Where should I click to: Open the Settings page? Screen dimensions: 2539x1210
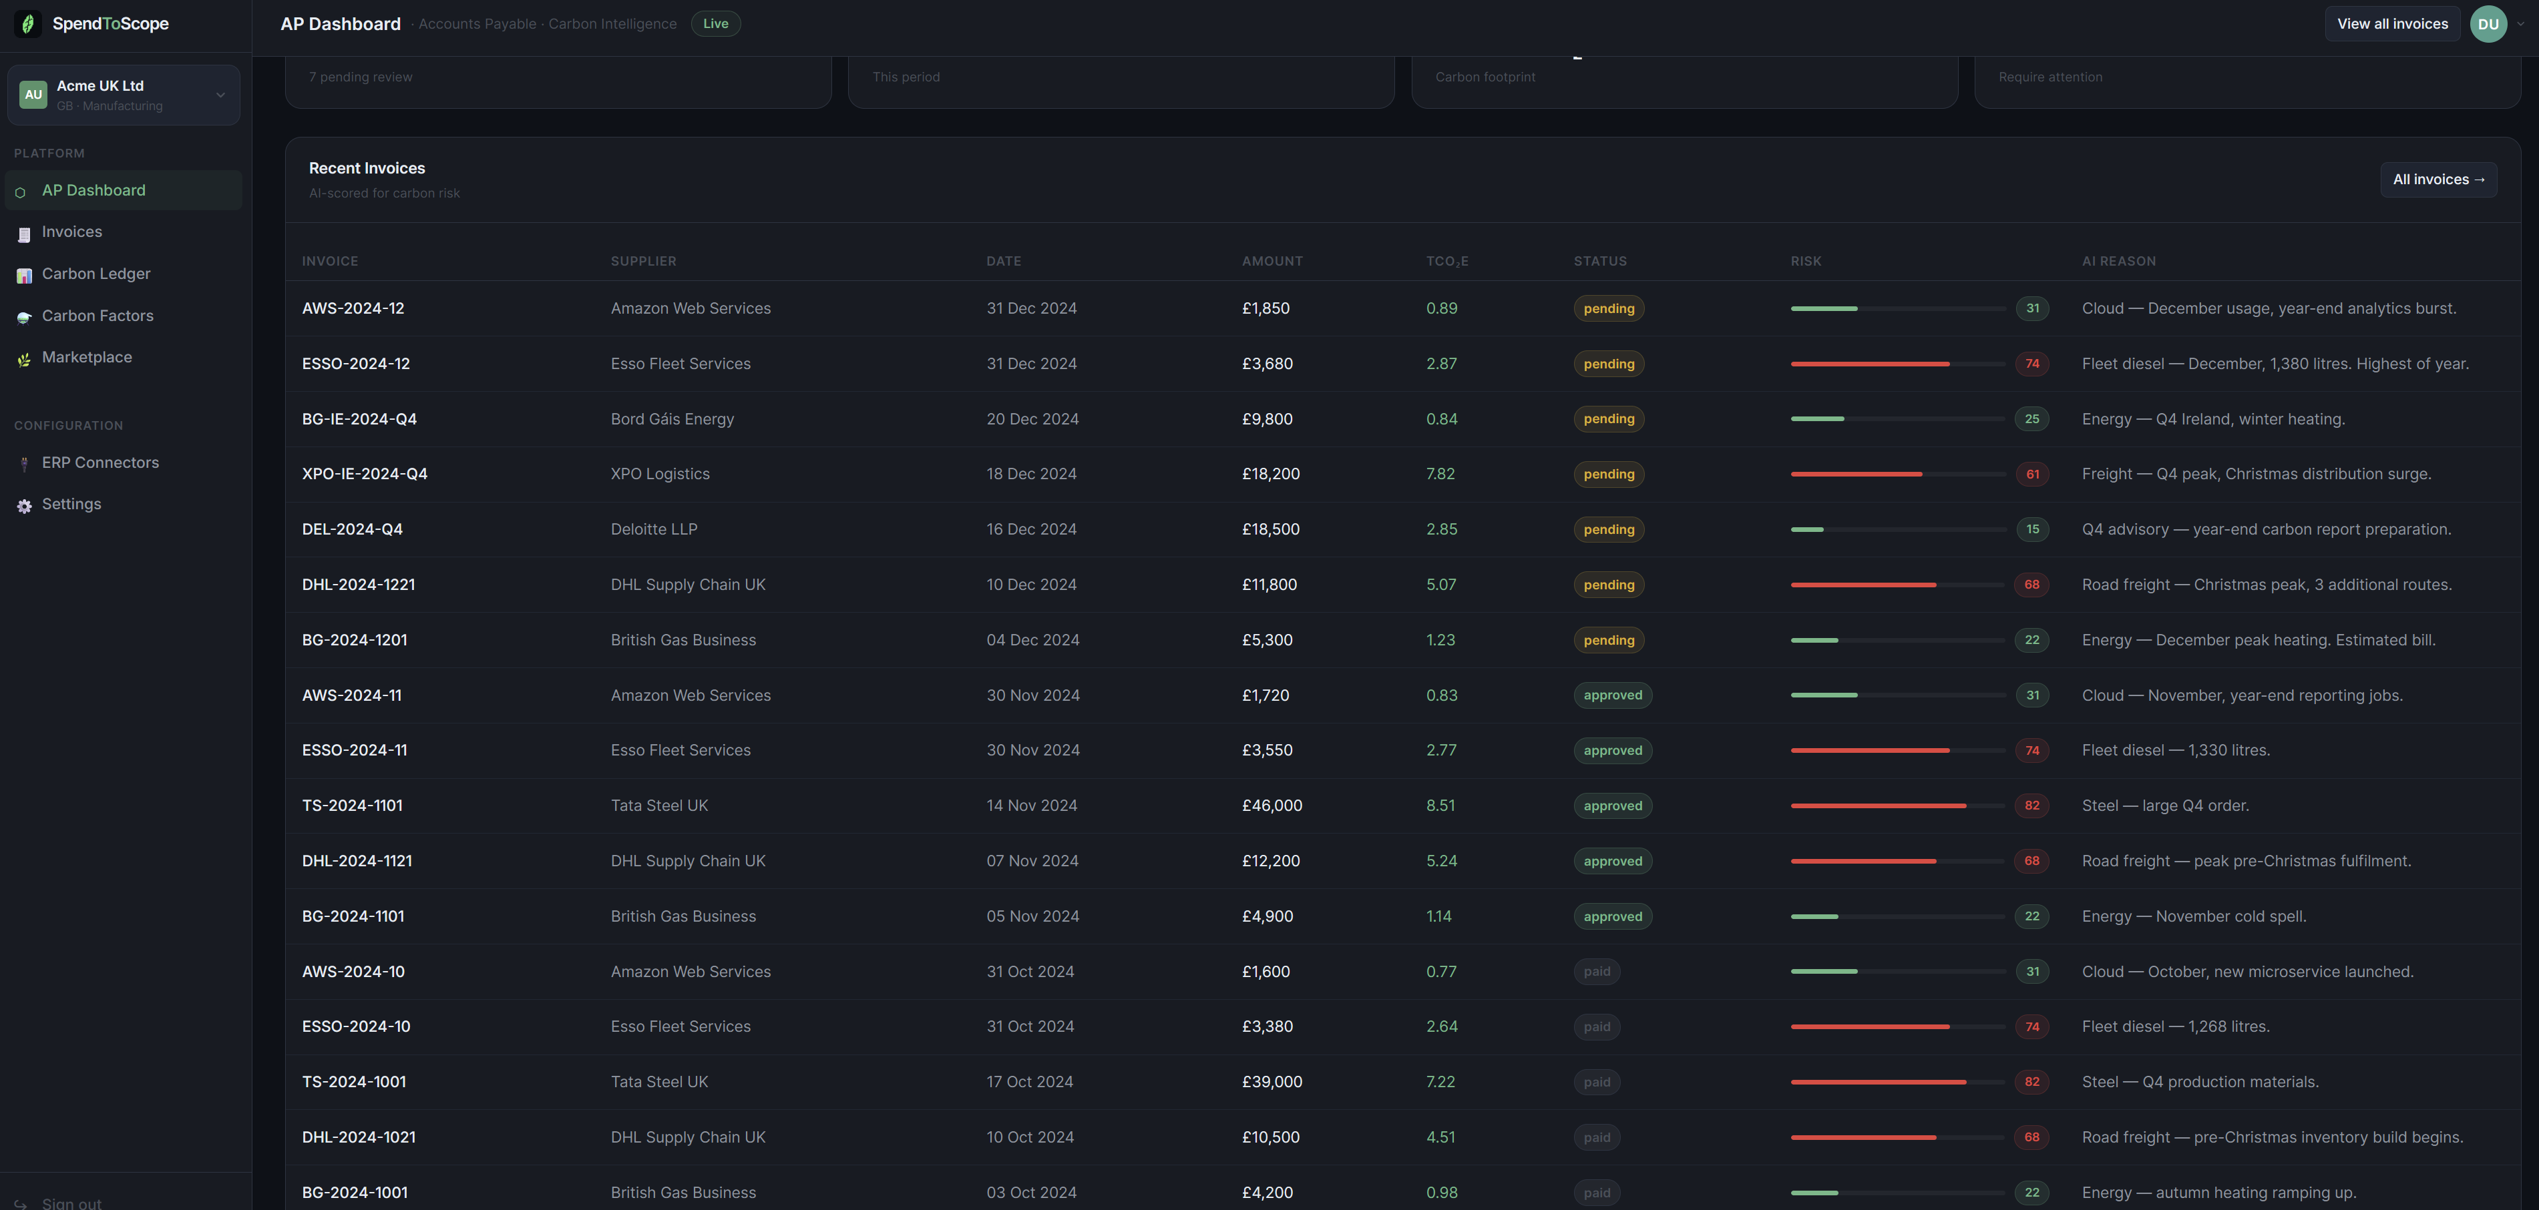tap(123, 503)
